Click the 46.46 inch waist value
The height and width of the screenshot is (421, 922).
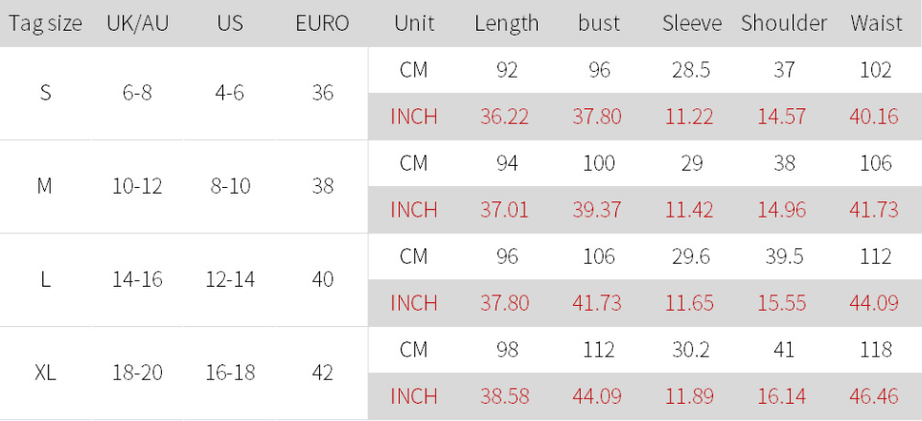point(876,396)
